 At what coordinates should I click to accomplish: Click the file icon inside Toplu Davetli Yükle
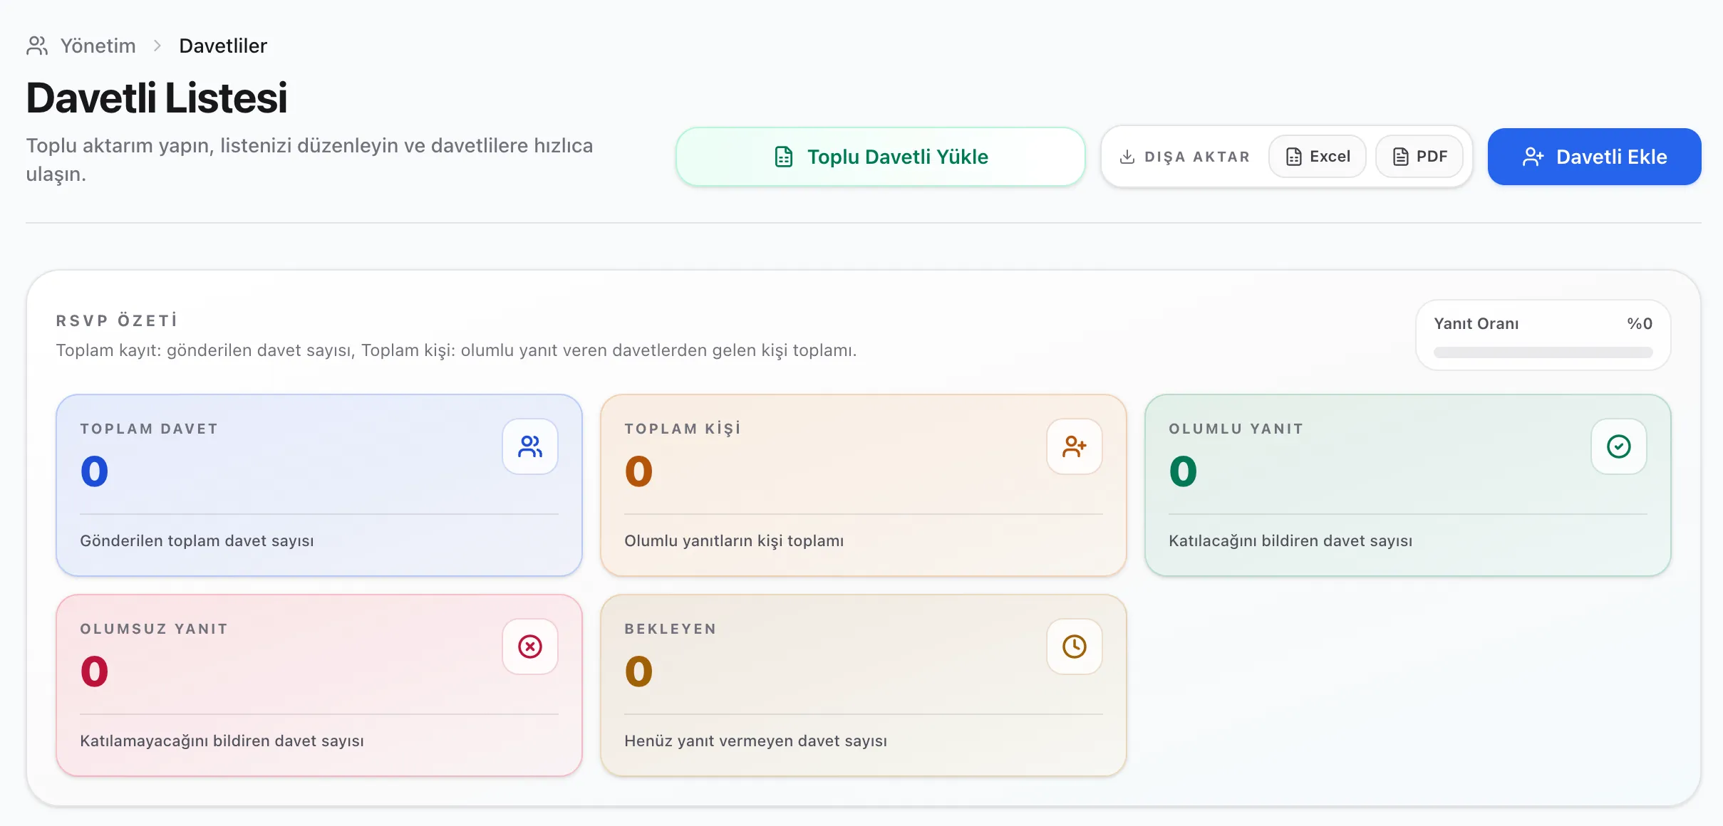784,157
